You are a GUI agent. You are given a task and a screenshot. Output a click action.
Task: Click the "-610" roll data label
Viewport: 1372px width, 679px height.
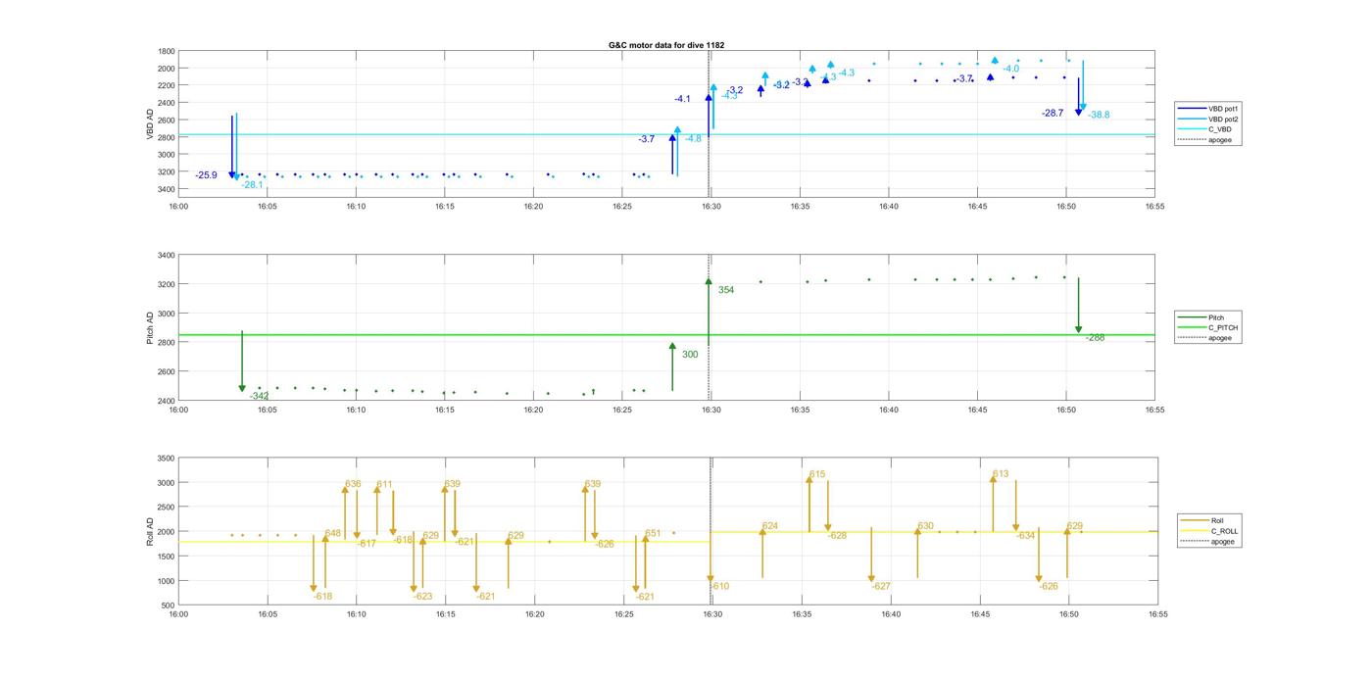pyautogui.click(x=719, y=587)
